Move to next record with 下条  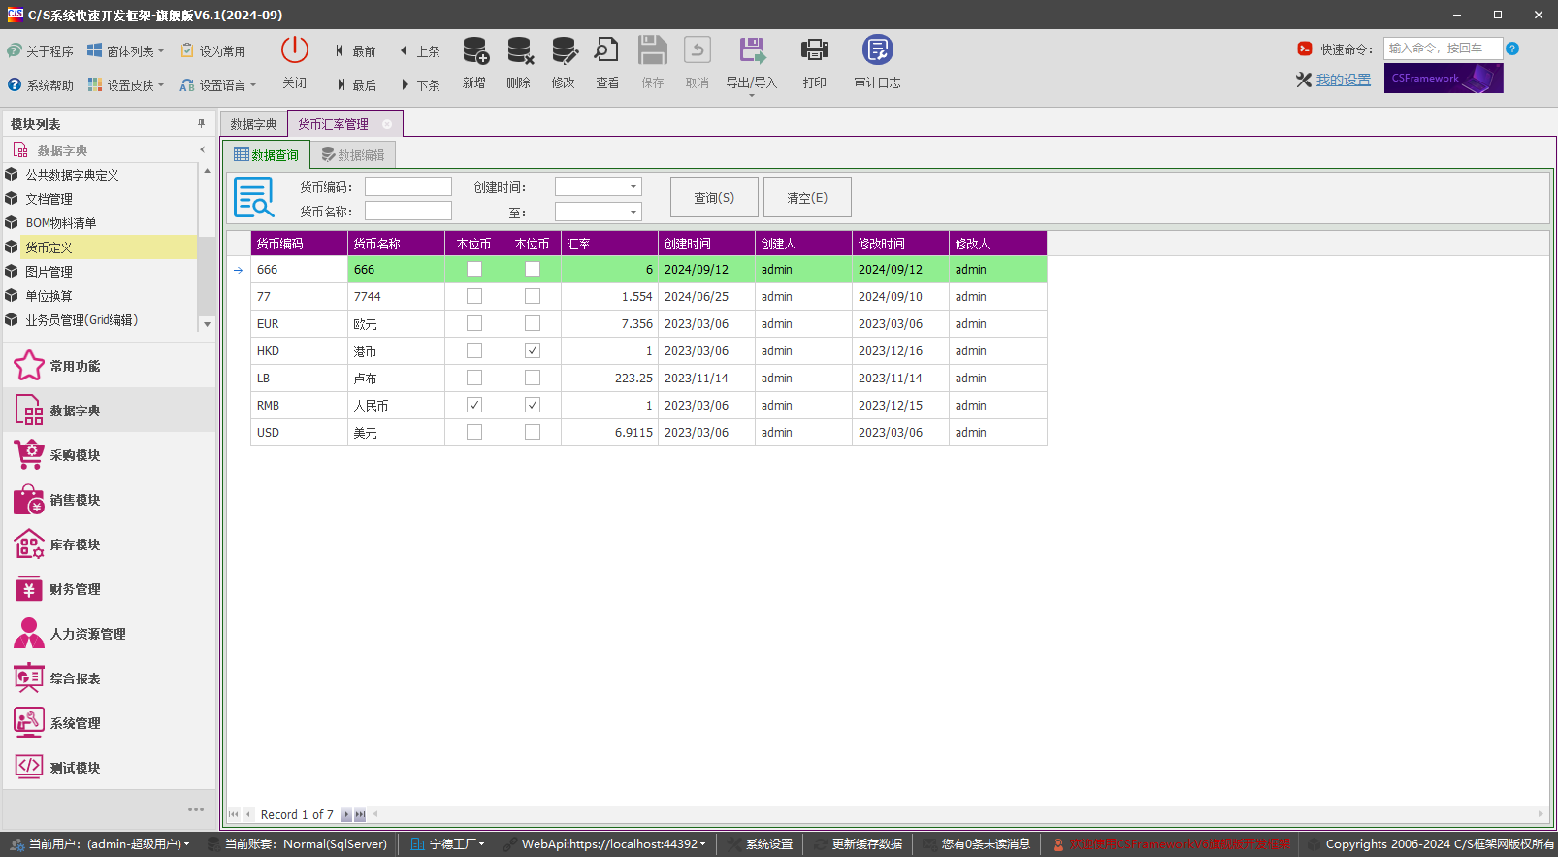point(420,85)
